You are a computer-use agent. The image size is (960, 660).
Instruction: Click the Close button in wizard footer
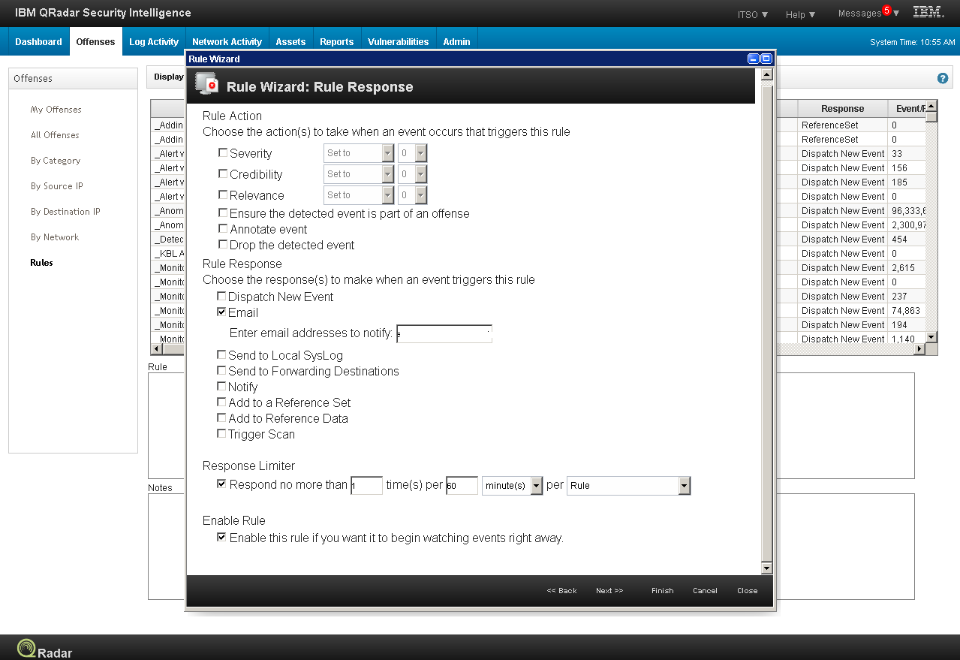pyautogui.click(x=747, y=590)
